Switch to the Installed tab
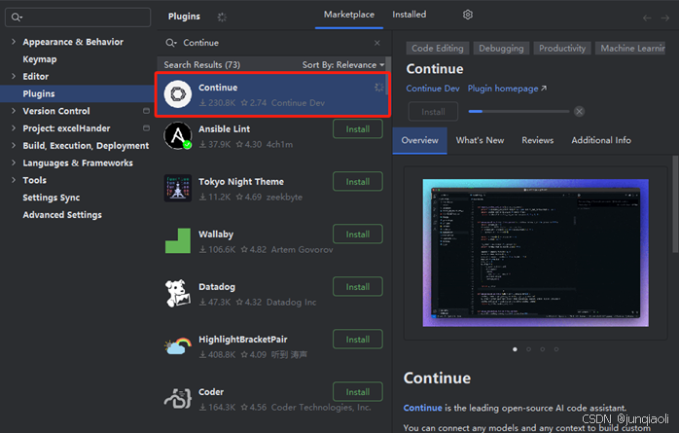Image resolution: width=679 pixels, height=433 pixels. point(410,15)
